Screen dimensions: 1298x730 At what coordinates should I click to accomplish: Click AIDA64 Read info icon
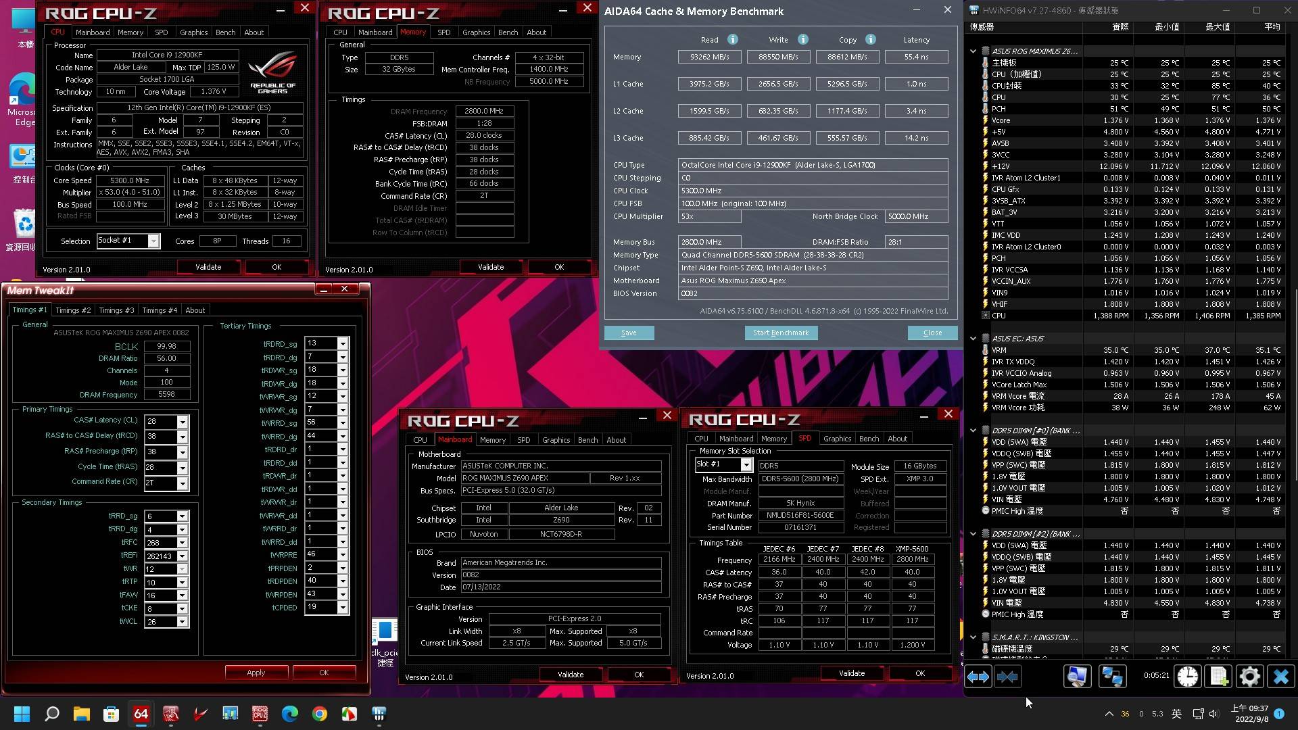[x=732, y=40]
